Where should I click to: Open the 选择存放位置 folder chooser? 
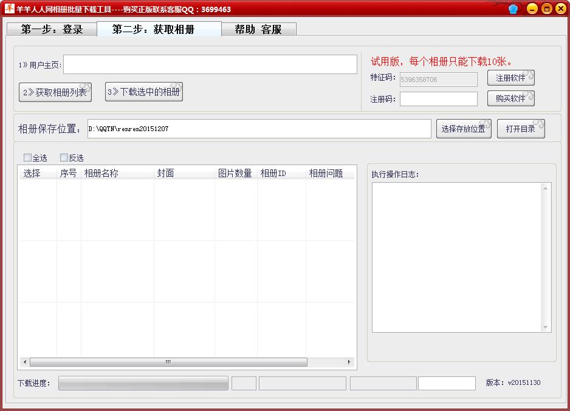pos(464,129)
